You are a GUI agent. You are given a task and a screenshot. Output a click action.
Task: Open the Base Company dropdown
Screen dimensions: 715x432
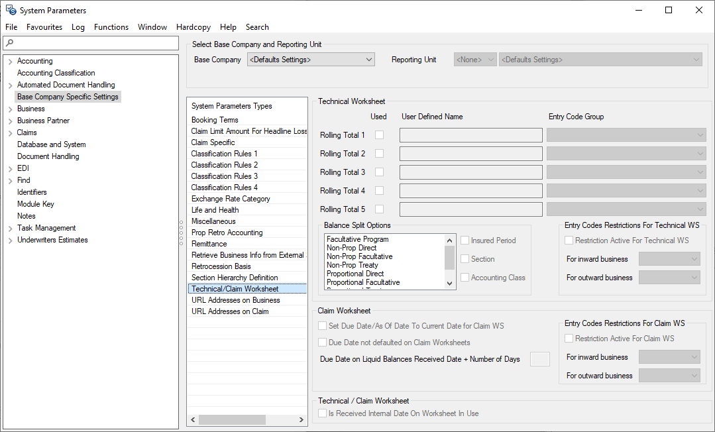point(368,59)
